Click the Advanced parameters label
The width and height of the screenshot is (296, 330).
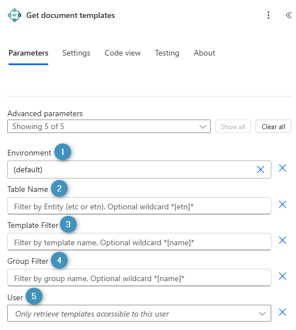45,113
